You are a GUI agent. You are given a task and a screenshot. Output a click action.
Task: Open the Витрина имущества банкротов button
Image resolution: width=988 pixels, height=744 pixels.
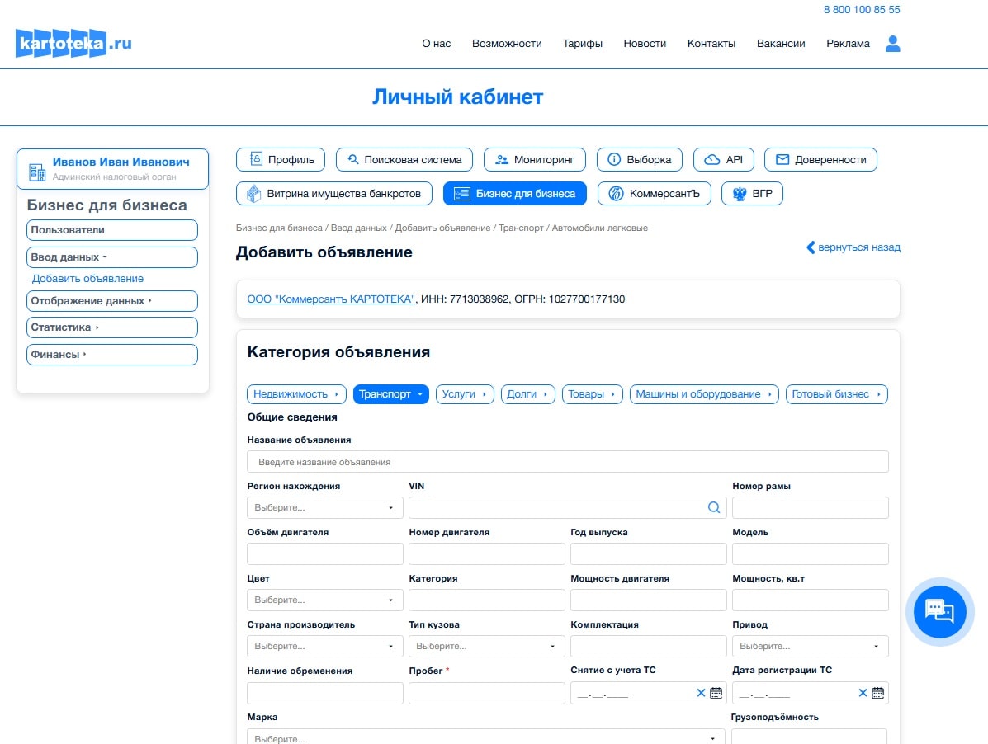coord(334,194)
